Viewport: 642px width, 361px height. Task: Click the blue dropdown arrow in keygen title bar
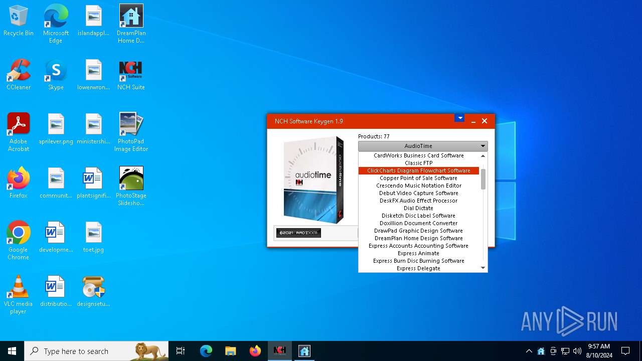460,118
